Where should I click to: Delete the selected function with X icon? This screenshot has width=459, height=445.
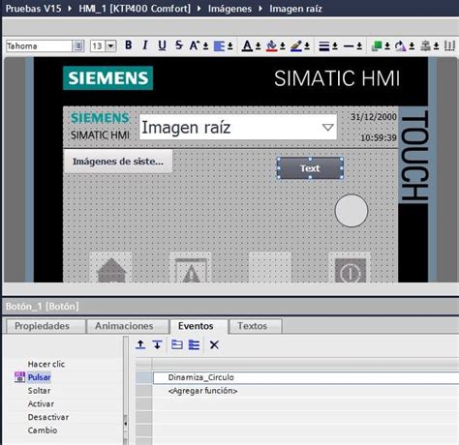[214, 344]
